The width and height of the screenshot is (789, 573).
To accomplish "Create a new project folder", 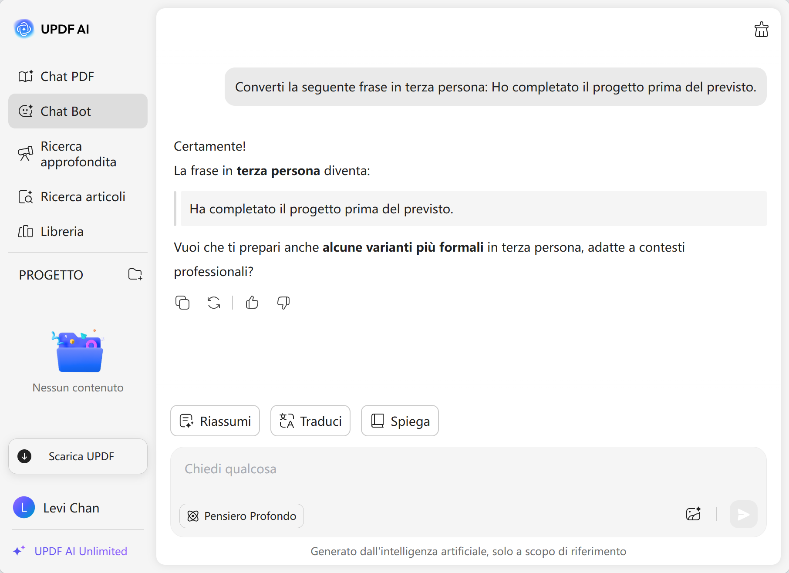I will (135, 274).
